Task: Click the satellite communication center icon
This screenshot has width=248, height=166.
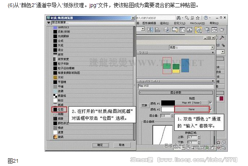Action: [x=192, y=18]
